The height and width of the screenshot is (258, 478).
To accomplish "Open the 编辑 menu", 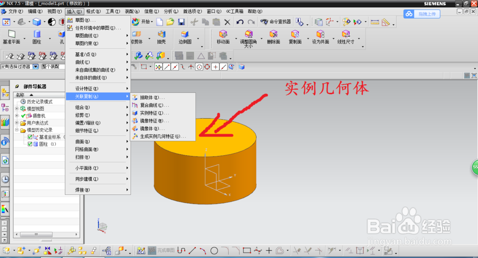I will pos(35,11).
